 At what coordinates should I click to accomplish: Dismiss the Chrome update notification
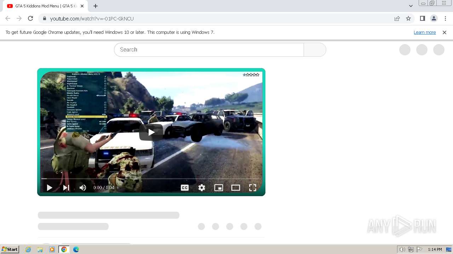pyautogui.click(x=445, y=32)
